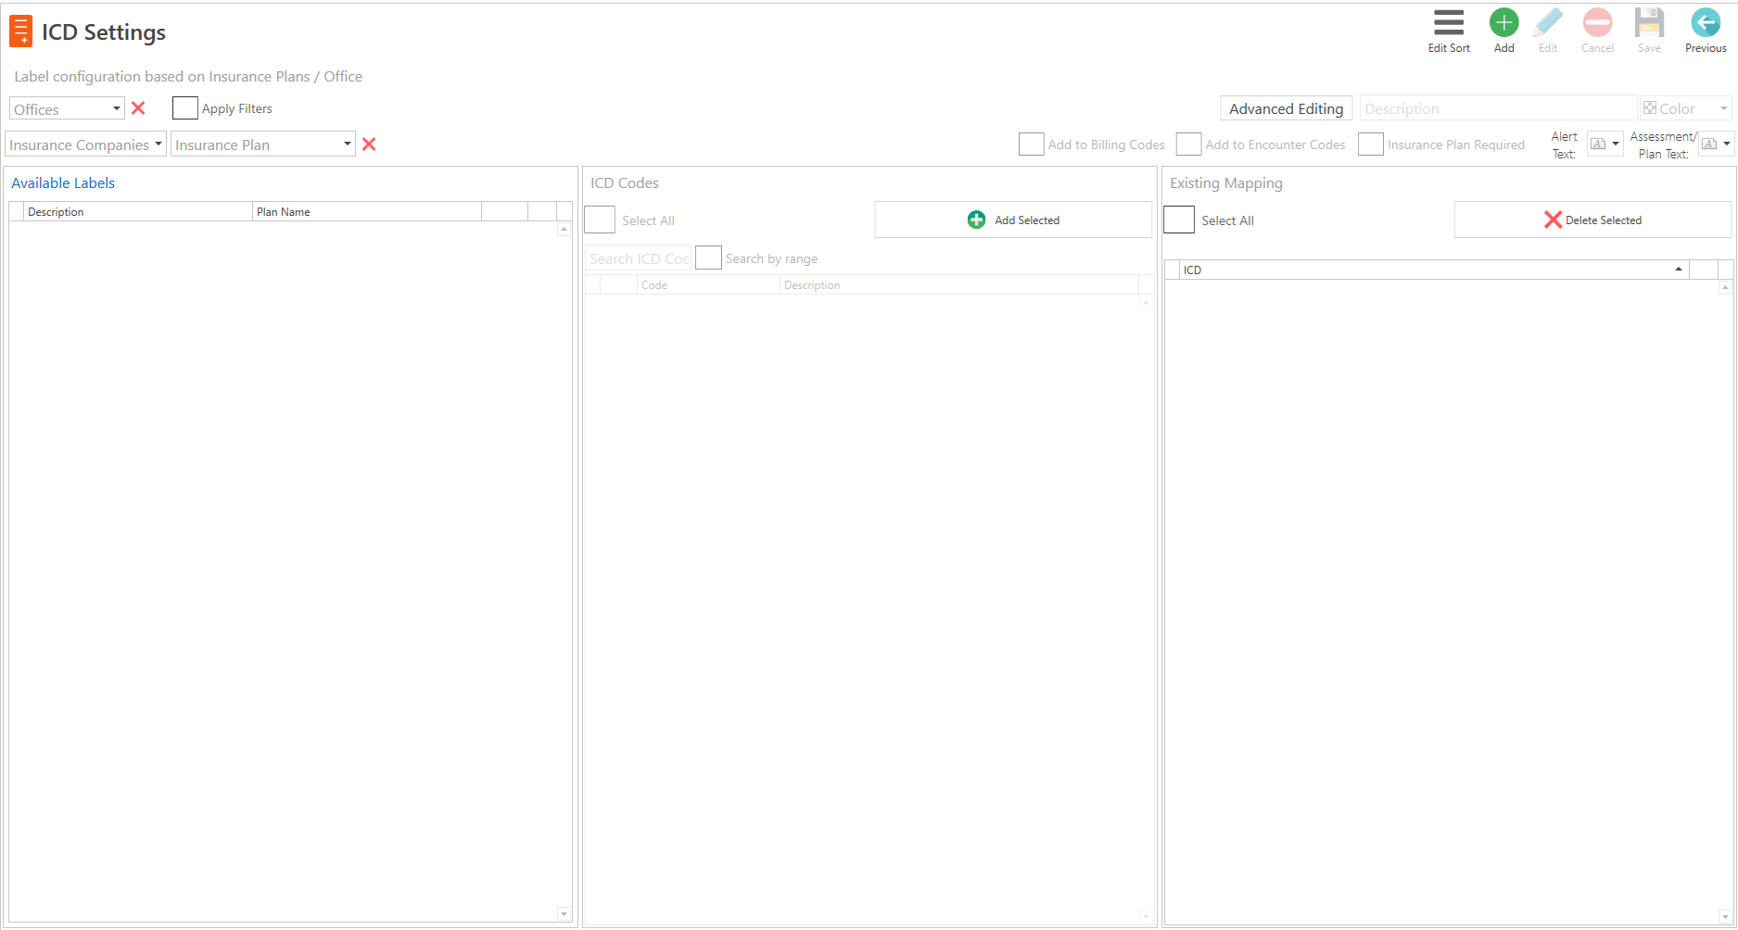Viewport: 1738px width, 930px height.
Task: Click the Add Selected button
Action: 1012,220
